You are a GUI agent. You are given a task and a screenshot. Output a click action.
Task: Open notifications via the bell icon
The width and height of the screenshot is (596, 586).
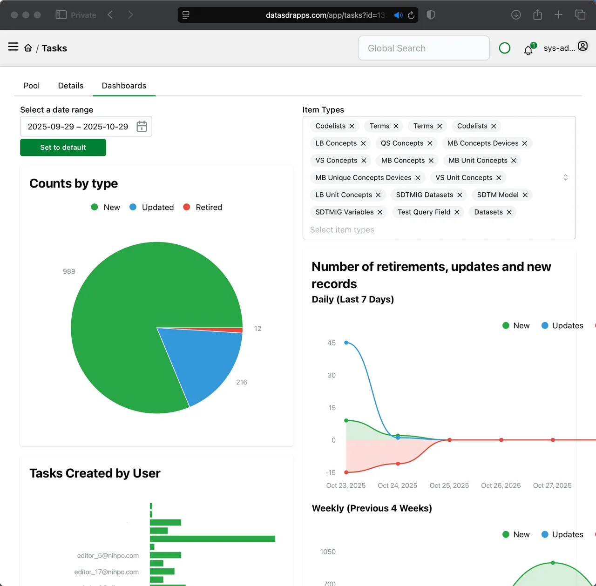tap(528, 50)
